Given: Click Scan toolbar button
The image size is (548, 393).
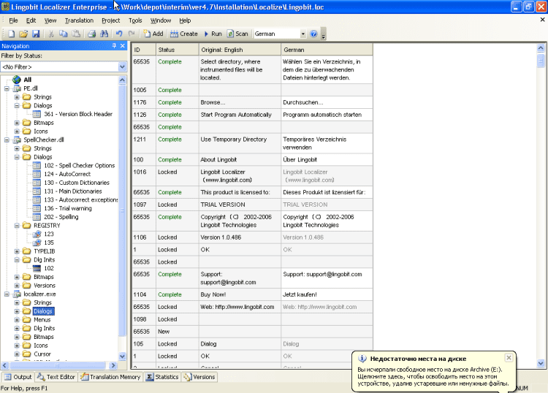Looking at the screenshot, I should tap(237, 34).
